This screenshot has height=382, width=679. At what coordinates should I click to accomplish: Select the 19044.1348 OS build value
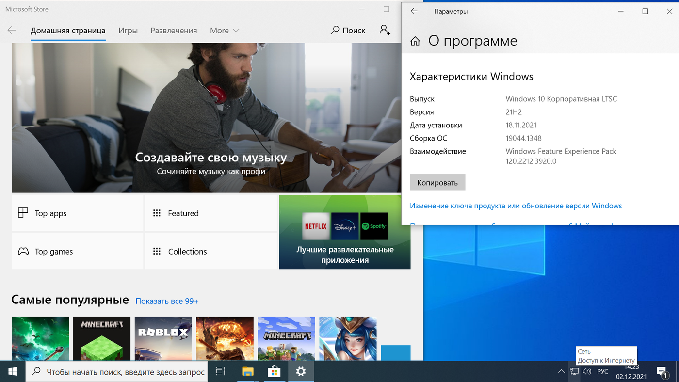pyautogui.click(x=523, y=138)
